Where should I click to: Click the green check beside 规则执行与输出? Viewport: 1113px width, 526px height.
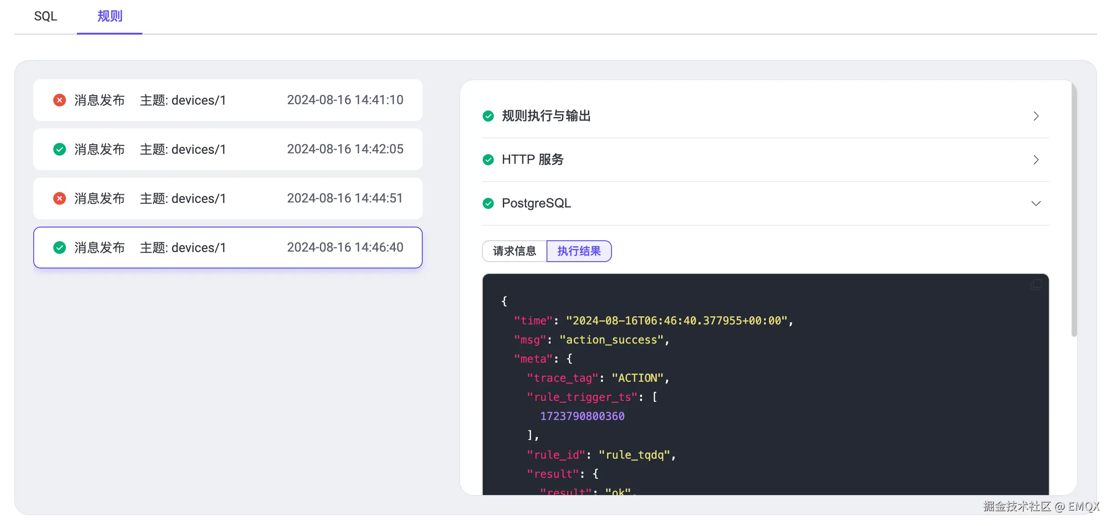click(x=488, y=116)
